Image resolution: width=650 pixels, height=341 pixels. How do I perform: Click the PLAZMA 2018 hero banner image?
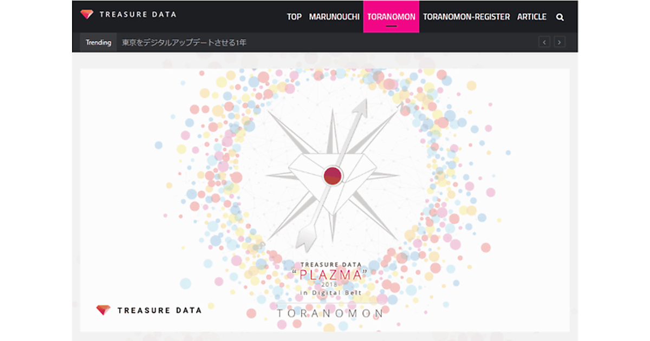(325, 200)
